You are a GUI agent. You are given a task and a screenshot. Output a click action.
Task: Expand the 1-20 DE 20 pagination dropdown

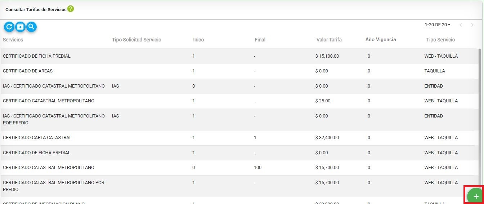click(438, 25)
